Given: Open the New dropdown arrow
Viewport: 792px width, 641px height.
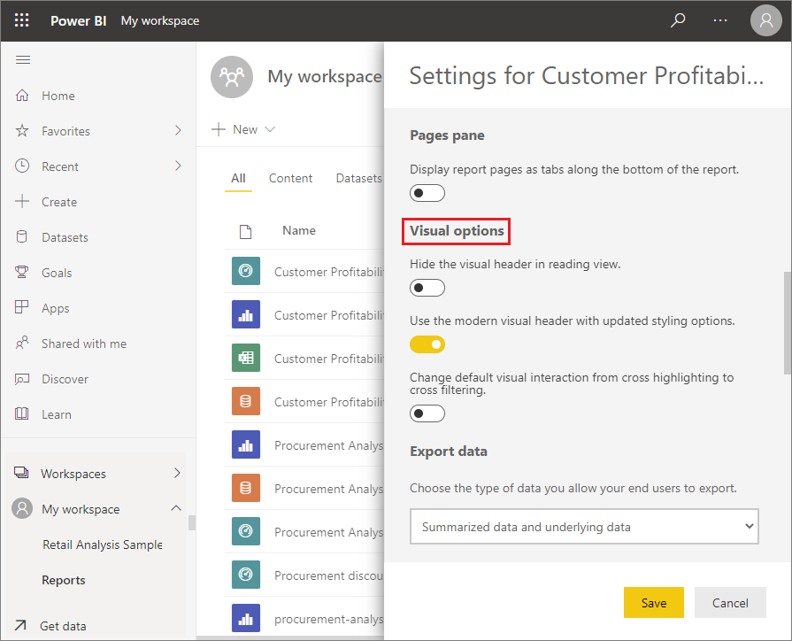Looking at the screenshot, I should tap(270, 129).
